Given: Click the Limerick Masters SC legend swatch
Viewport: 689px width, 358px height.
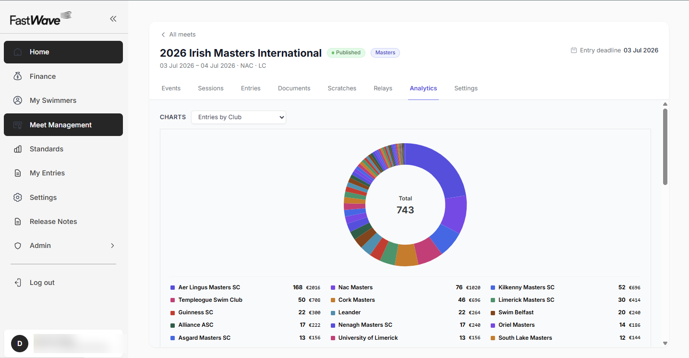Looking at the screenshot, I should pyautogui.click(x=493, y=300).
